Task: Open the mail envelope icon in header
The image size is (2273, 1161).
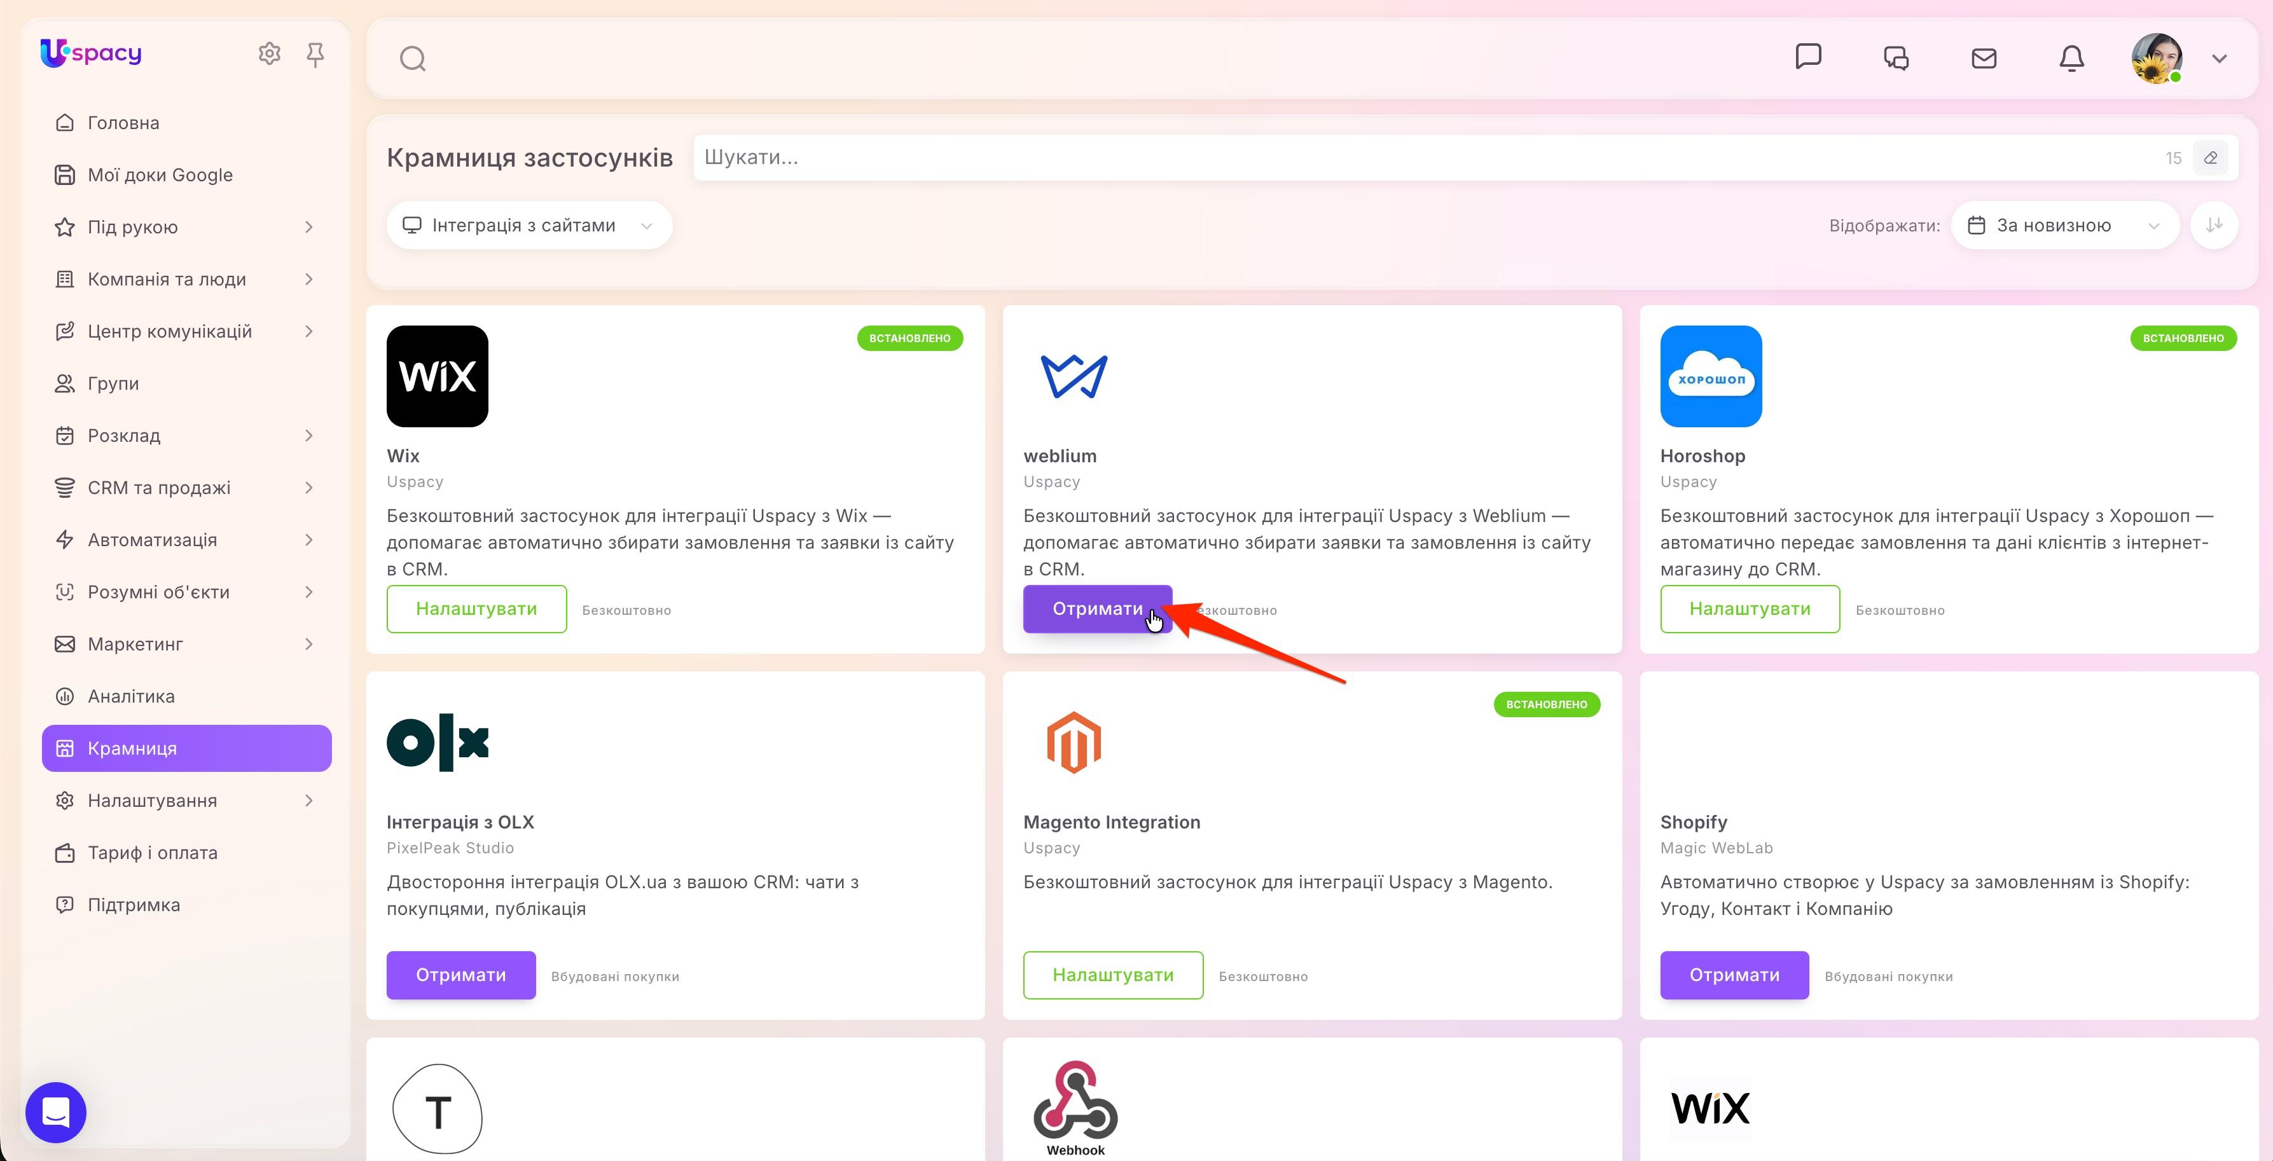Action: pos(1984,58)
